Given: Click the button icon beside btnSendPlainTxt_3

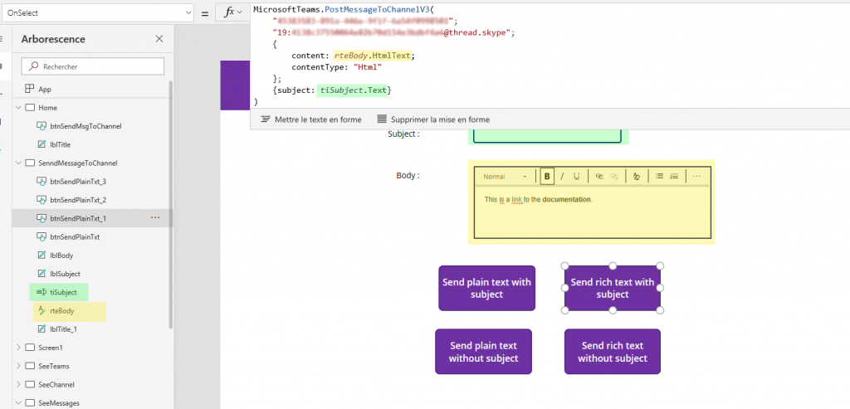Looking at the screenshot, I should [42, 182].
